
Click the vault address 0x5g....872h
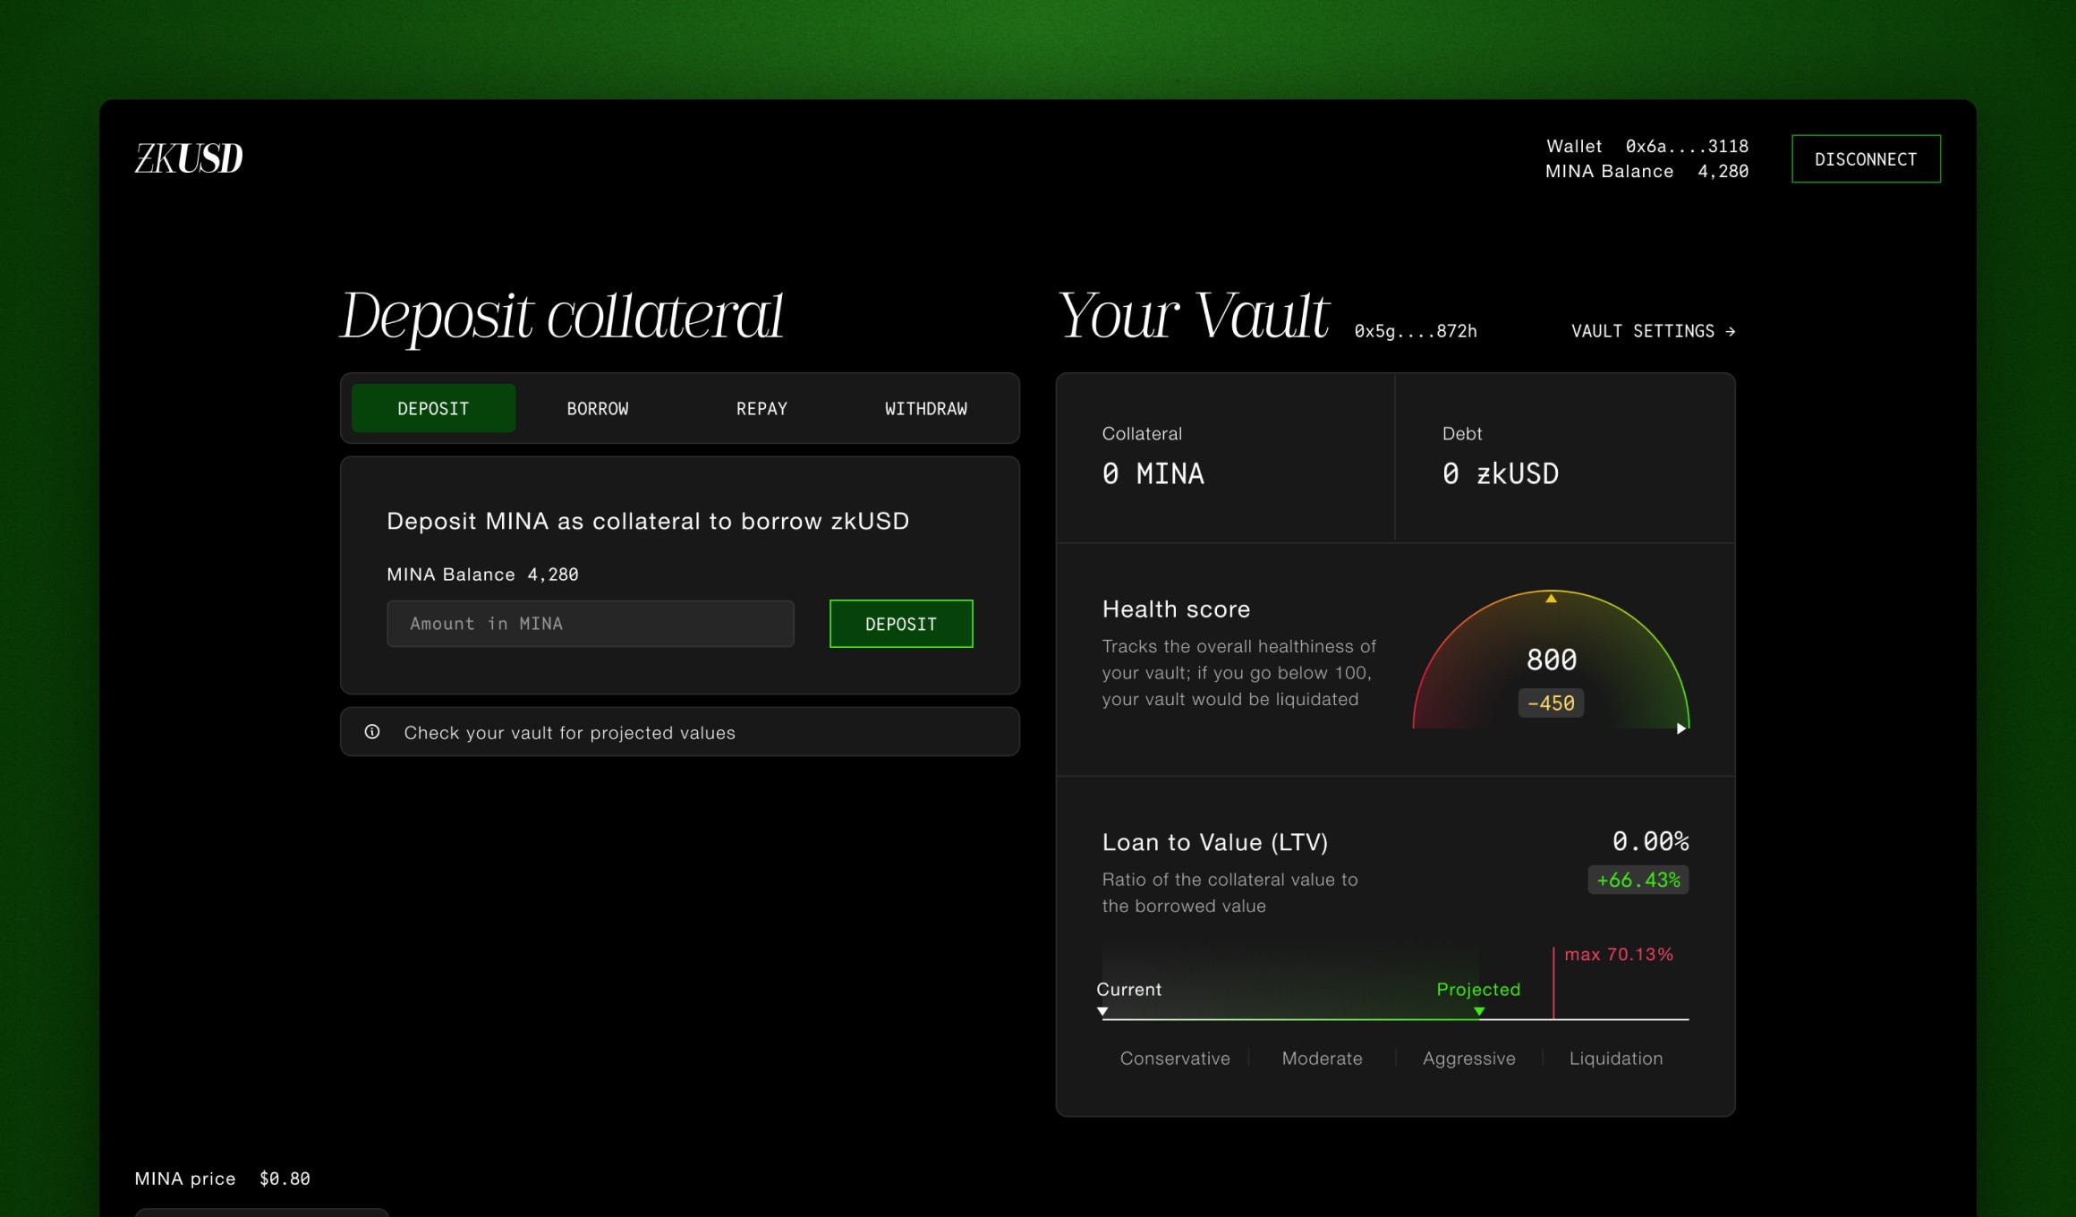(x=1416, y=331)
